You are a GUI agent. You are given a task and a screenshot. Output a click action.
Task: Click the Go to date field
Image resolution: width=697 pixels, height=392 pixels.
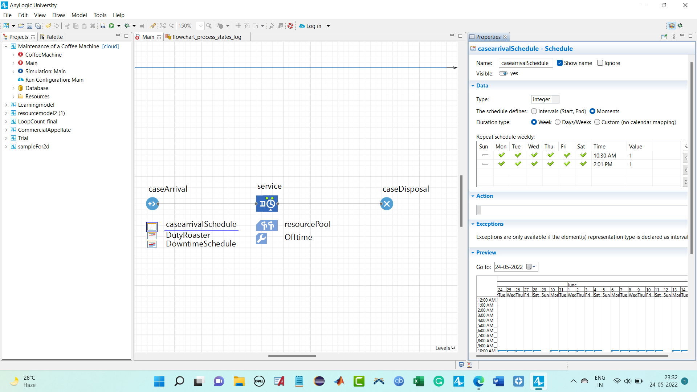pyautogui.click(x=509, y=267)
